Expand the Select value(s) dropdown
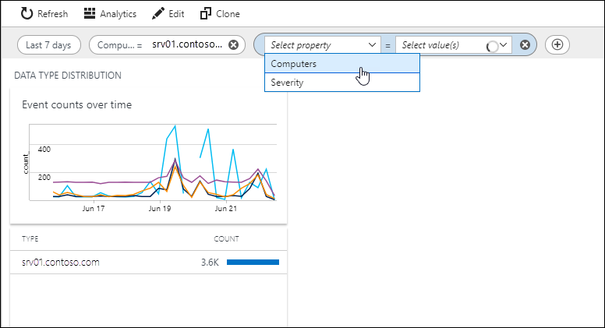The width and height of the screenshot is (605, 328). [x=454, y=45]
